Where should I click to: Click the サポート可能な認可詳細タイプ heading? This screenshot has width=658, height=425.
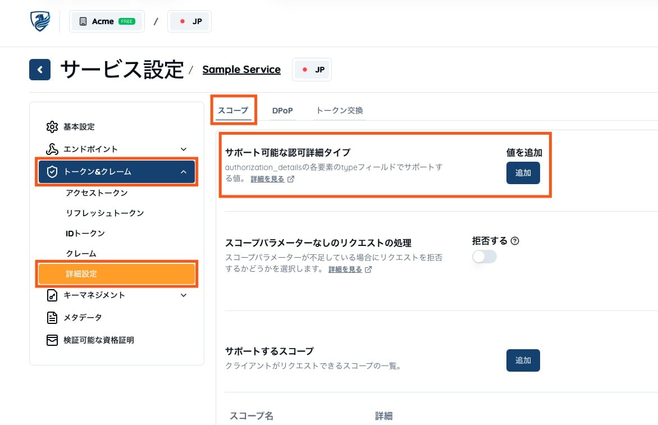[x=287, y=152]
